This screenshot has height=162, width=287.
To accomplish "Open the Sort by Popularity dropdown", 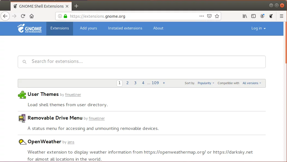I will 206,83.
